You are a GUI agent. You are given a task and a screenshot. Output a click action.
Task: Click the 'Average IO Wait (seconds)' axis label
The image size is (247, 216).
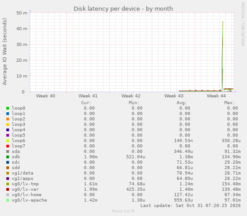[5, 51]
